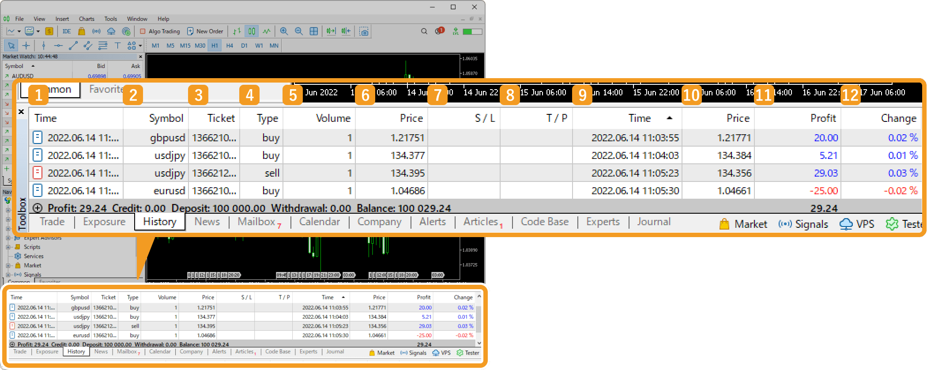Toggle the Algo Trading button
The image size is (927, 370).
160,31
